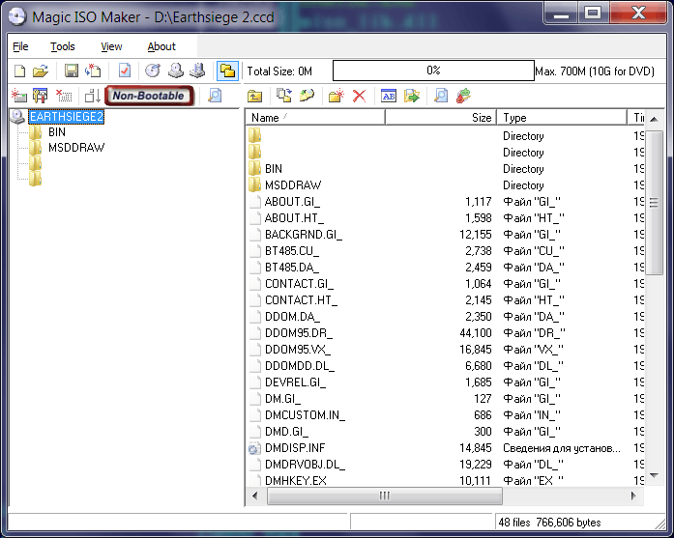This screenshot has height=538, width=674.
Task: Select DEVREL.GI_ file
Action: [x=295, y=382]
